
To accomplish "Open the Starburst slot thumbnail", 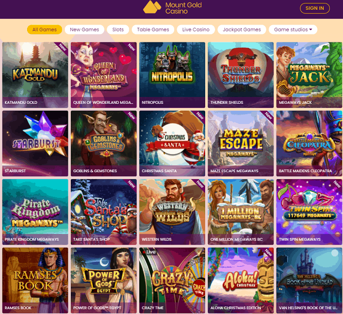I will 35,143.
